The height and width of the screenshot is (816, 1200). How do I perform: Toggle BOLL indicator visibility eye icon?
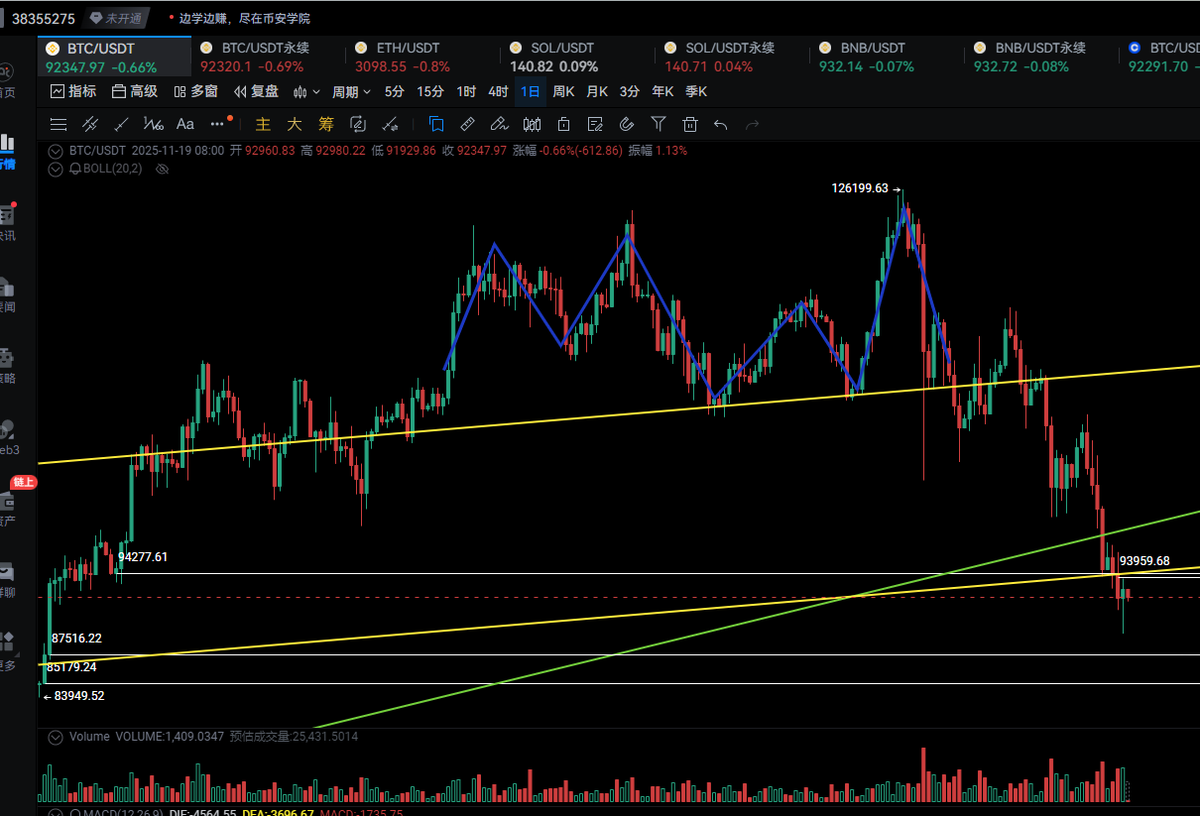click(163, 169)
